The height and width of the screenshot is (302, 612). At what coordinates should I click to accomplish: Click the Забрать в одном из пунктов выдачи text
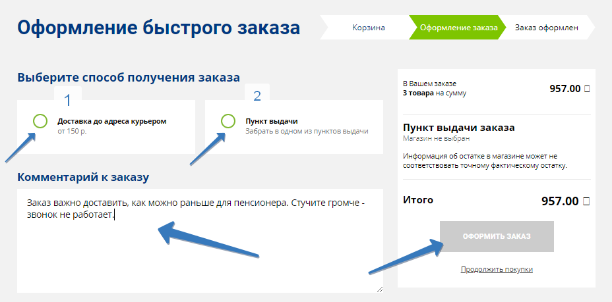[x=307, y=131]
